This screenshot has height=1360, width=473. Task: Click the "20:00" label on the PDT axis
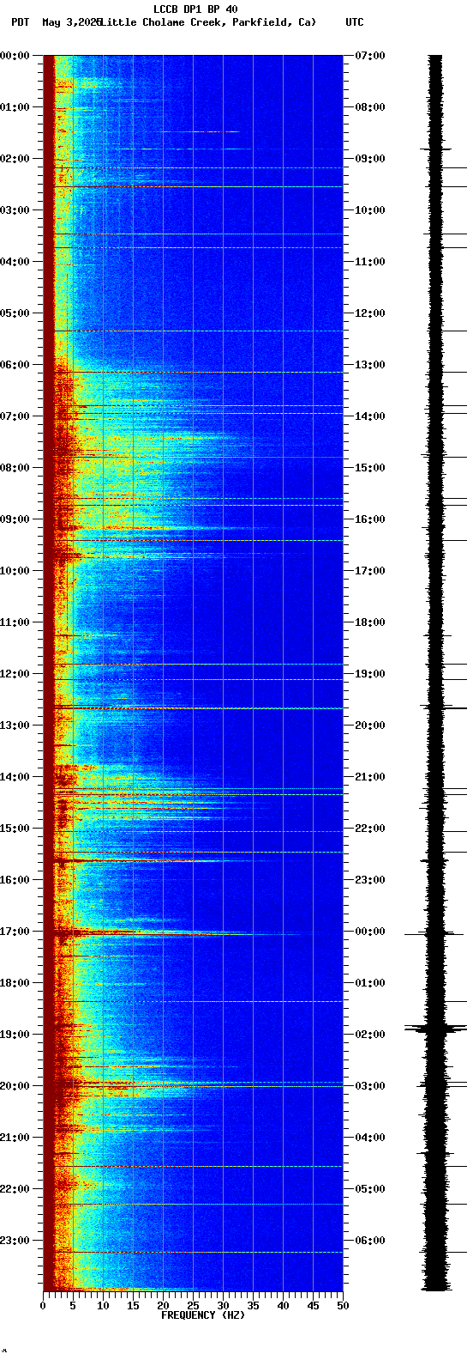[x=15, y=1086]
